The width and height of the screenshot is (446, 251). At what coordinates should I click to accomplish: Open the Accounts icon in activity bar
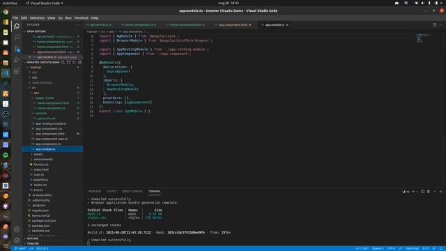coord(17,229)
